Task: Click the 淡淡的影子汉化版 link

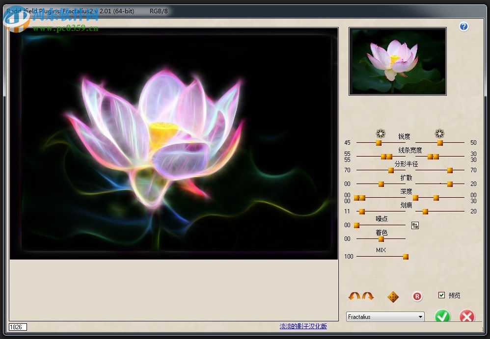Action: 303,326
